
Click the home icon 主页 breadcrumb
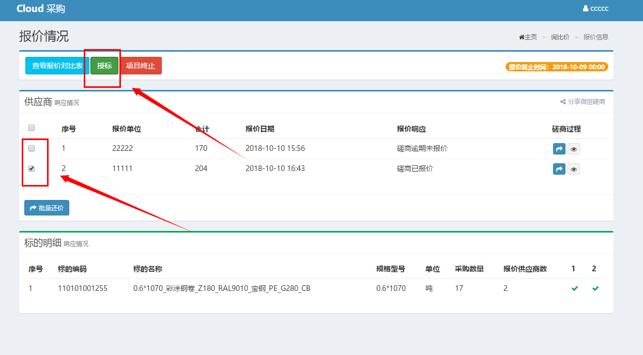522,37
